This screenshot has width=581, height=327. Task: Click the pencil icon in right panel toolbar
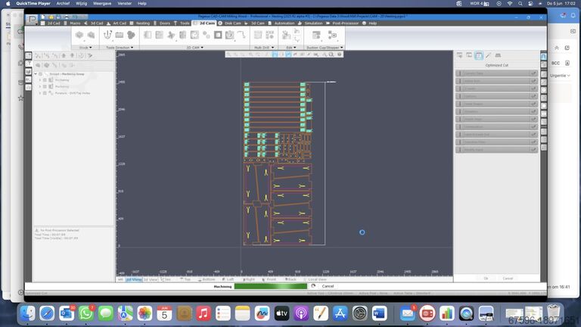click(488, 55)
